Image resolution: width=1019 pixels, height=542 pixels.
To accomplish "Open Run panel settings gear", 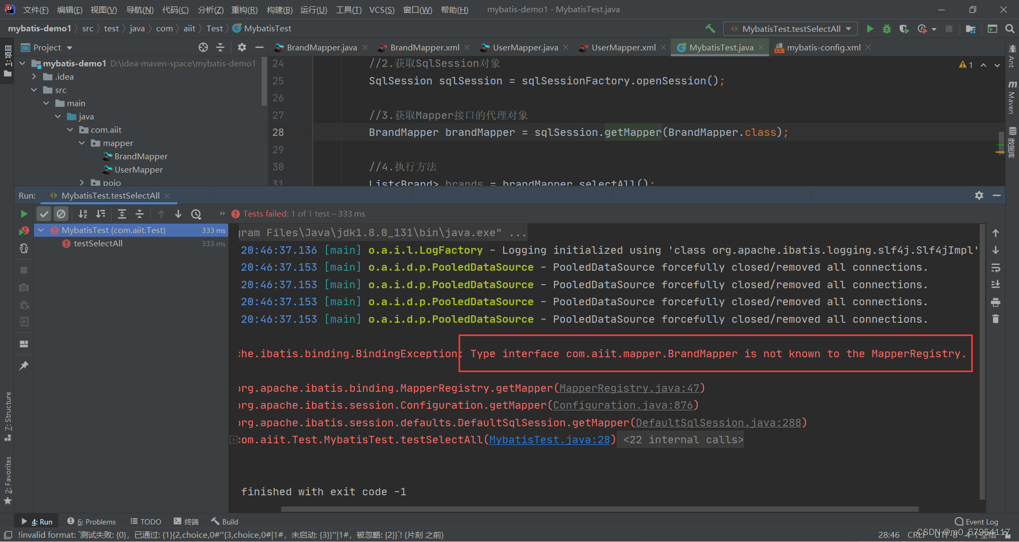I will 979,195.
